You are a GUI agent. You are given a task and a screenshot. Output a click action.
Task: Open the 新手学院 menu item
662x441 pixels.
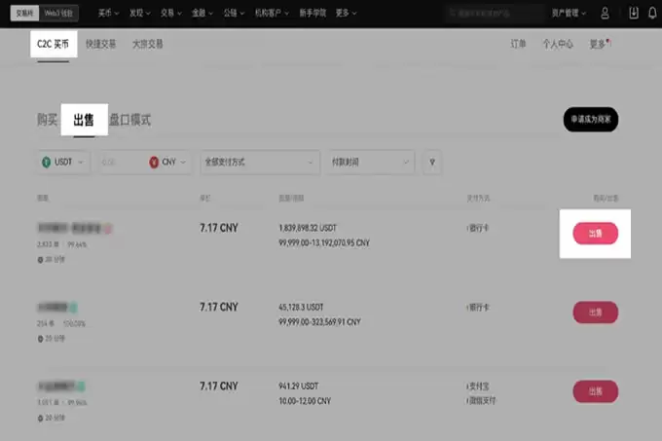(313, 13)
